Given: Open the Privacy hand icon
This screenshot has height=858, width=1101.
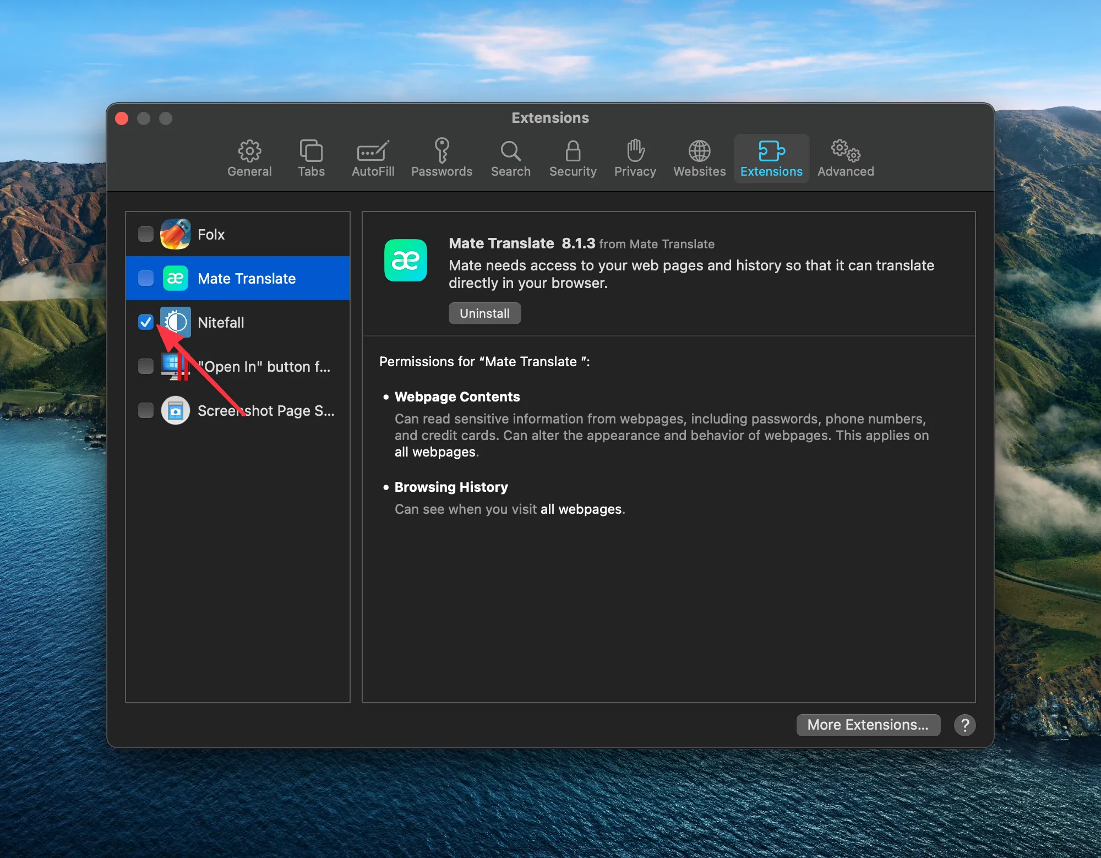Looking at the screenshot, I should [x=635, y=150].
